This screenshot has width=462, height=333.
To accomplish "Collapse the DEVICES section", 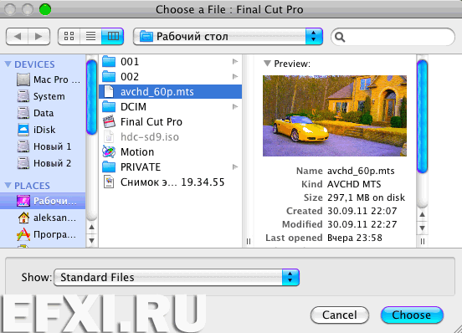I will click(x=8, y=64).
